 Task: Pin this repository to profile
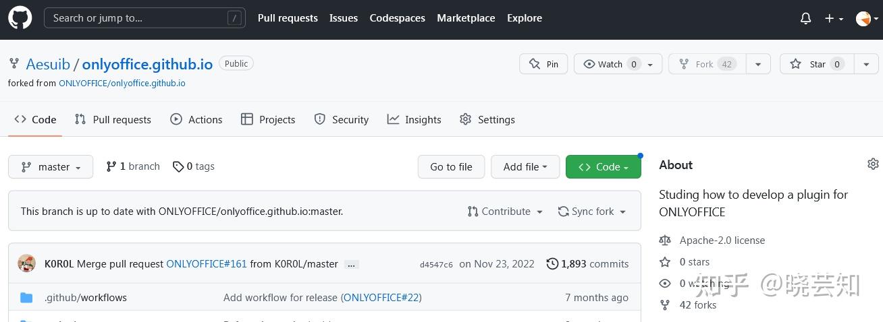point(543,64)
